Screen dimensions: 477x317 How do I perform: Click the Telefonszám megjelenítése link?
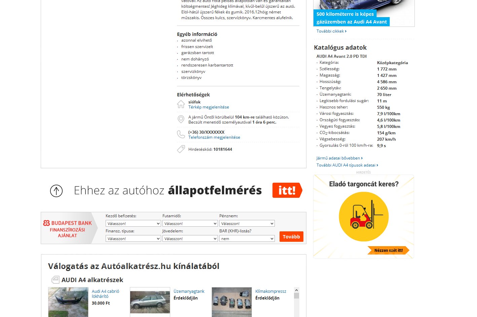tap(214, 137)
